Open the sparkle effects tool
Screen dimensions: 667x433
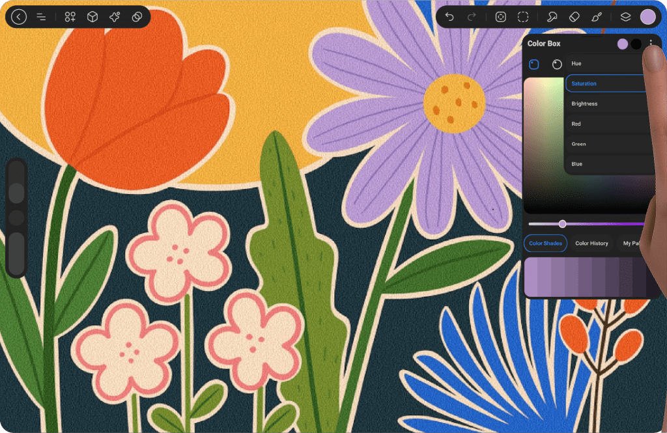pos(115,17)
